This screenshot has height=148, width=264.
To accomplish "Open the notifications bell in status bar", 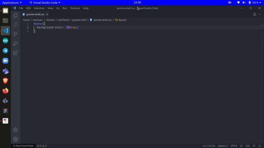I will click(x=260, y=146).
